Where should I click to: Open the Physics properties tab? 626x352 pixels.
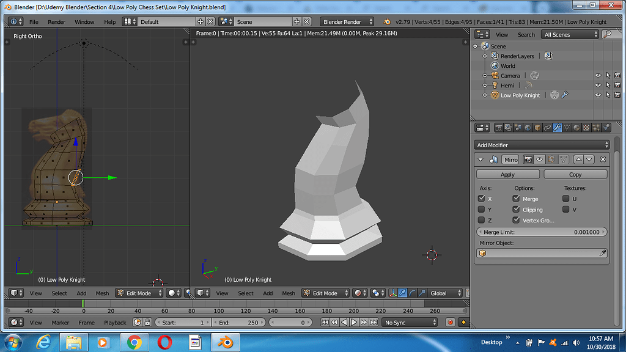(606, 128)
